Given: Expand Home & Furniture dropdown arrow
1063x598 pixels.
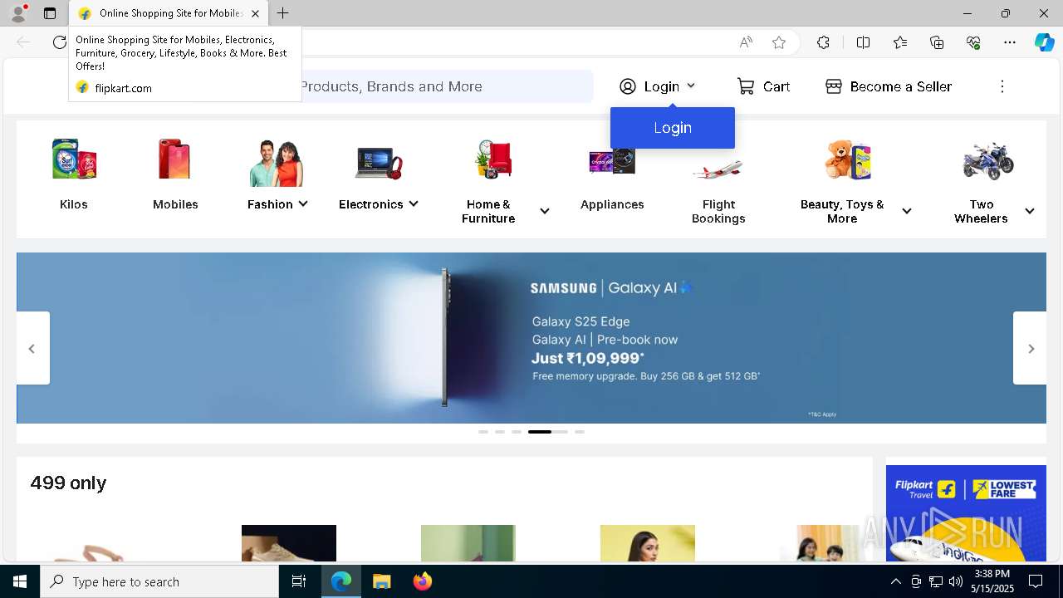Looking at the screenshot, I should click(x=545, y=211).
